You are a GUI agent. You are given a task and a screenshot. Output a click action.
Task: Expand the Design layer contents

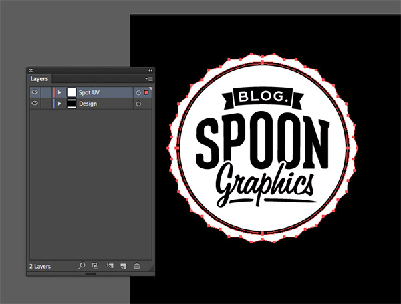(x=59, y=104)
